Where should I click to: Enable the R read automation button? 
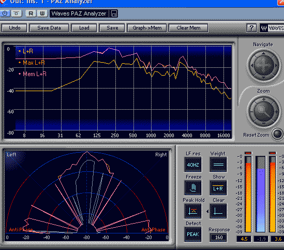point(31,13)
